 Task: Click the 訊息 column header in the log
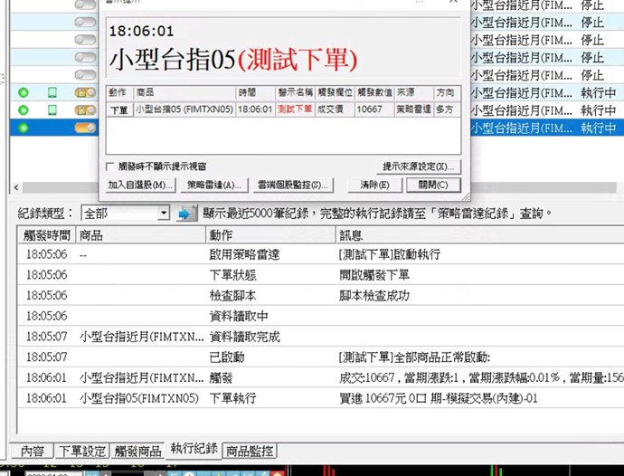(479, 235)
